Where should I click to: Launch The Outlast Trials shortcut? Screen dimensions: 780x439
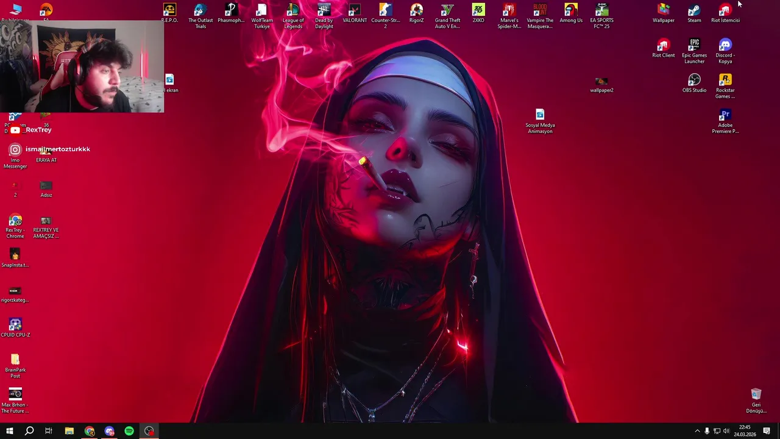200,16
